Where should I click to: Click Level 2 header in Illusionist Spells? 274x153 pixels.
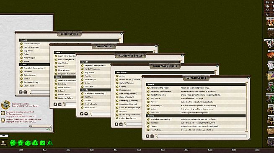96,90
